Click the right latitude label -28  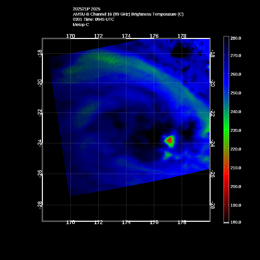(213, 205)
